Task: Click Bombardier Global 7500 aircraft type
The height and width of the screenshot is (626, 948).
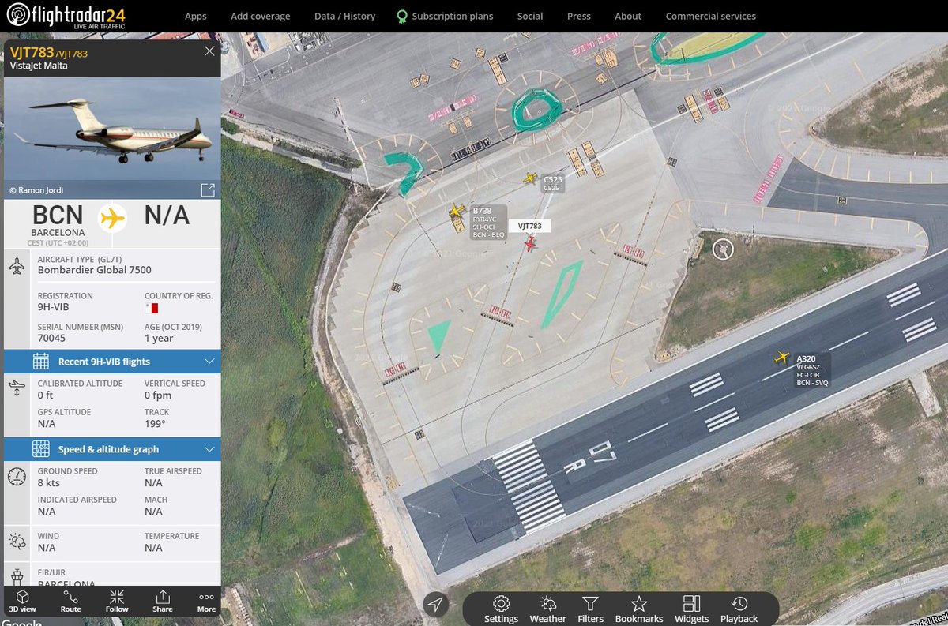Action: click(95, 270)
